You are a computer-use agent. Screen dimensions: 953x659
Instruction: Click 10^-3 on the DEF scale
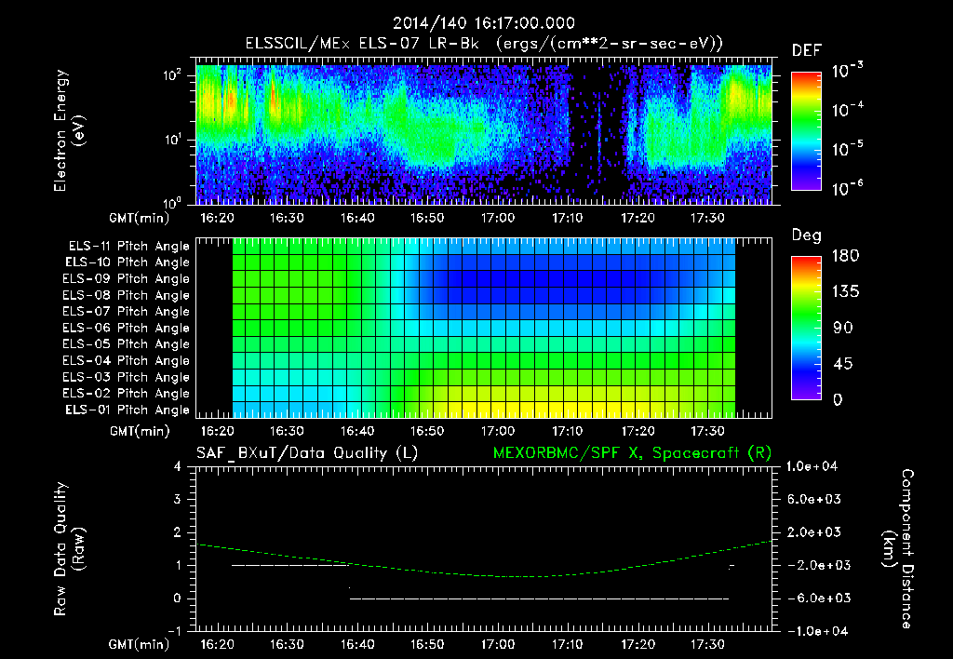848,71
